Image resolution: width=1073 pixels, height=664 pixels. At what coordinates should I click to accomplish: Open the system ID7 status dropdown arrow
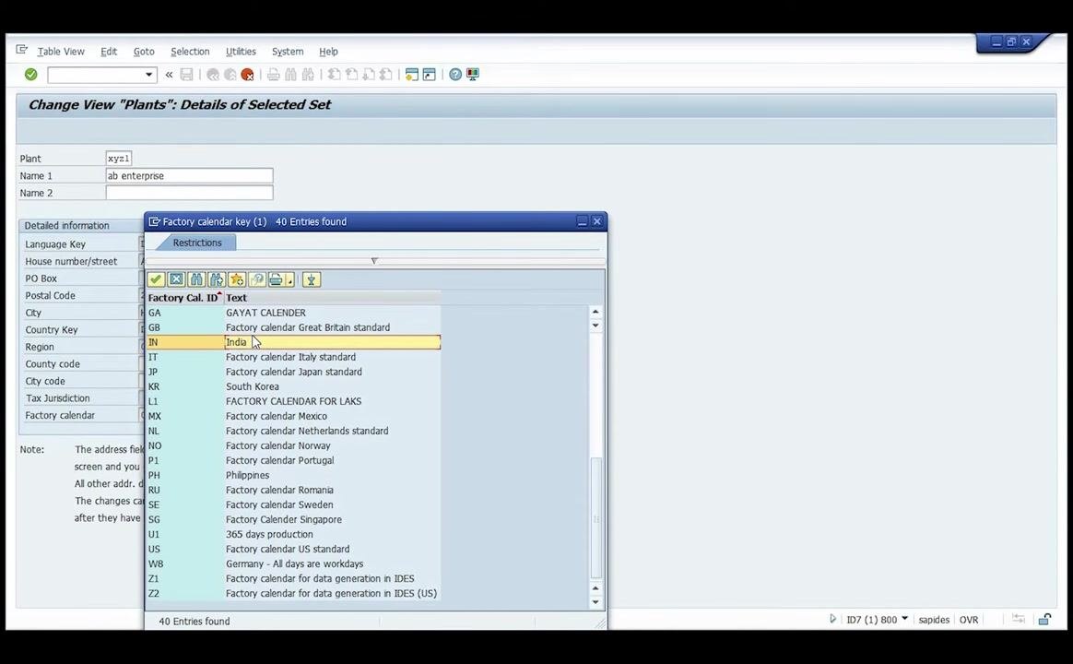[x=904, y=618]
